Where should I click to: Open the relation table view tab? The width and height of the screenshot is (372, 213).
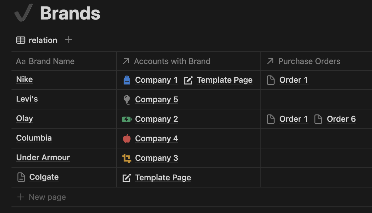coord(37,40)
